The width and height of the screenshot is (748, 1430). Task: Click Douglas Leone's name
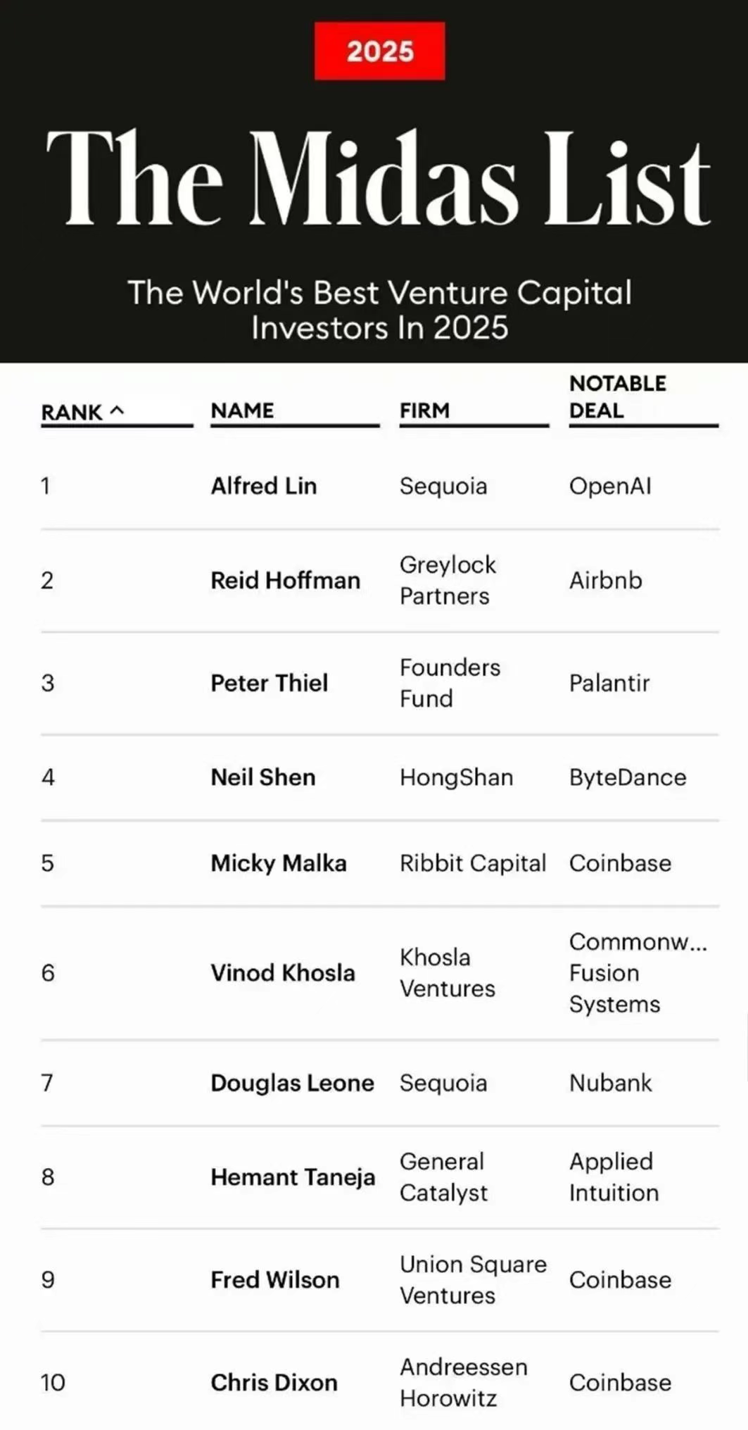click(x=292, y=1083)
